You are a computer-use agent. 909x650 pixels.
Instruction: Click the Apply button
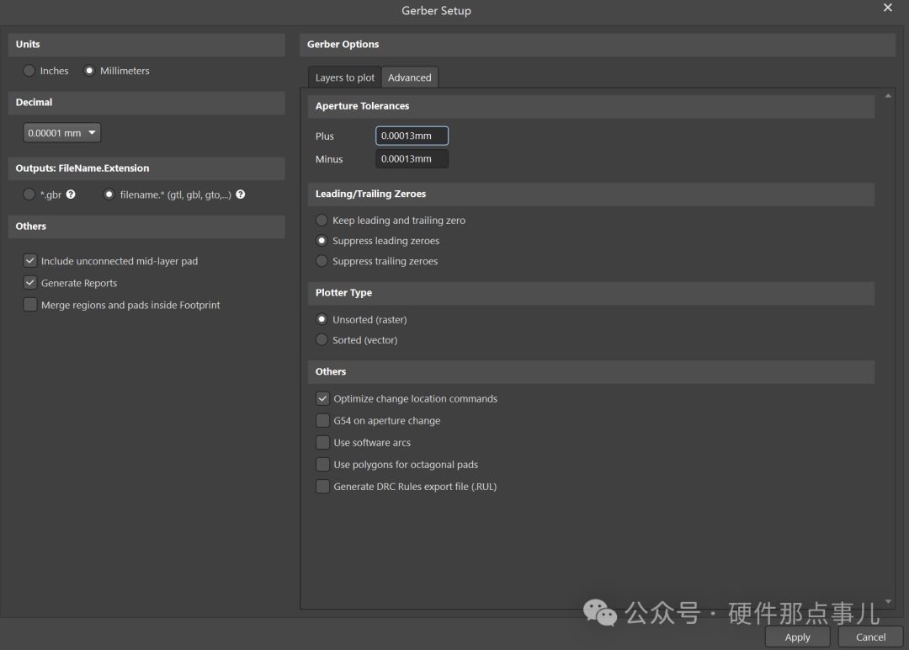coord(798,637)
